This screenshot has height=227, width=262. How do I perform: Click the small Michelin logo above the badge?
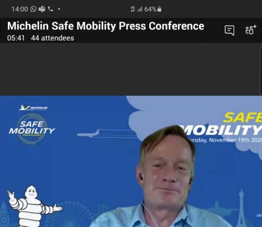[x=33, y=108]
